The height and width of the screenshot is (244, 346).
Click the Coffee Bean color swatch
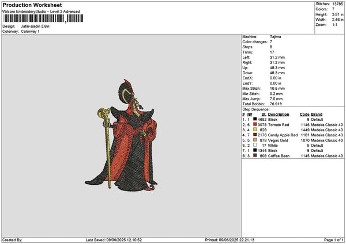click(x=255, y=155)
